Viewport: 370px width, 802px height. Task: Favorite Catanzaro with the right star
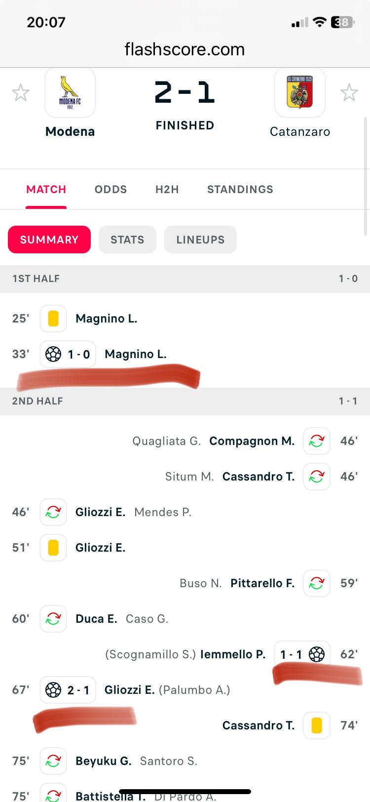point(349,93)
